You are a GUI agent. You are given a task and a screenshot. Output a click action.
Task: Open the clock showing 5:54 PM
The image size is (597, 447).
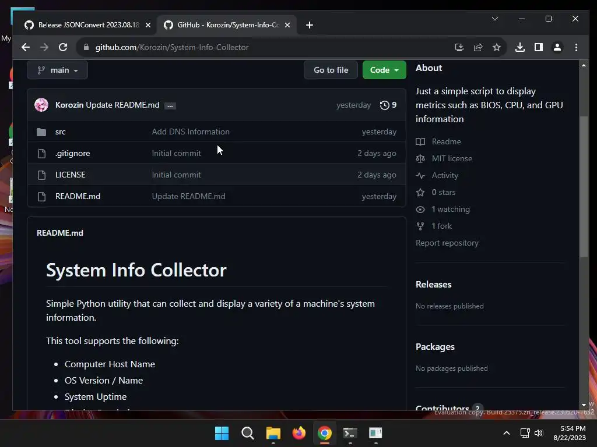[570, 433]
